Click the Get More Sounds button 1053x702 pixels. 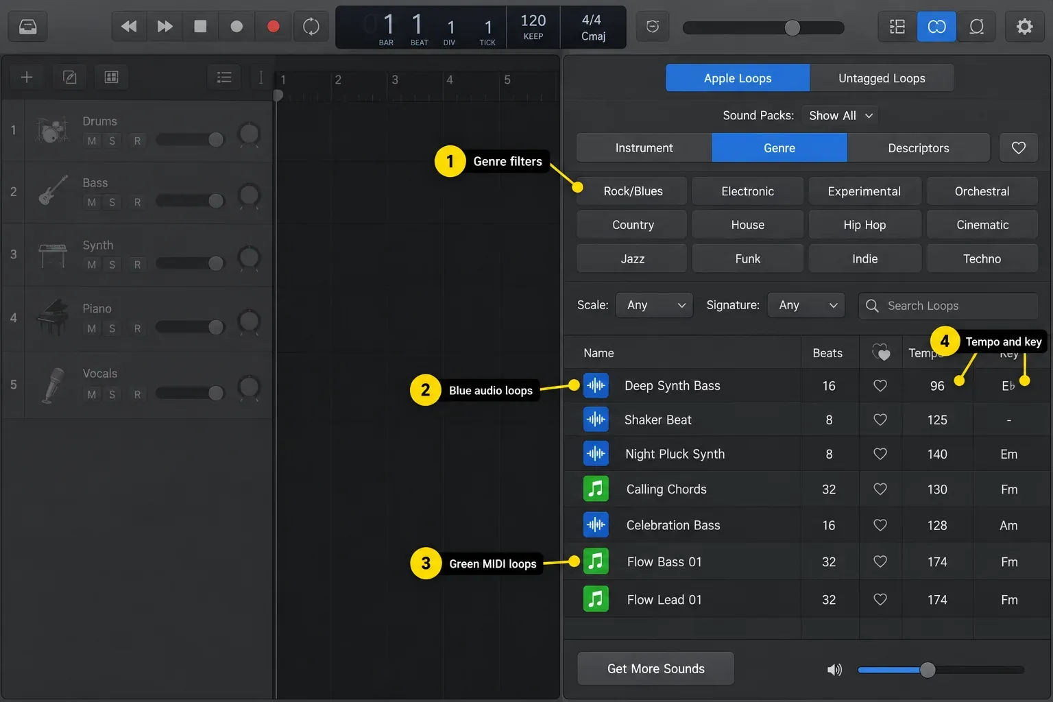(656, 668)
